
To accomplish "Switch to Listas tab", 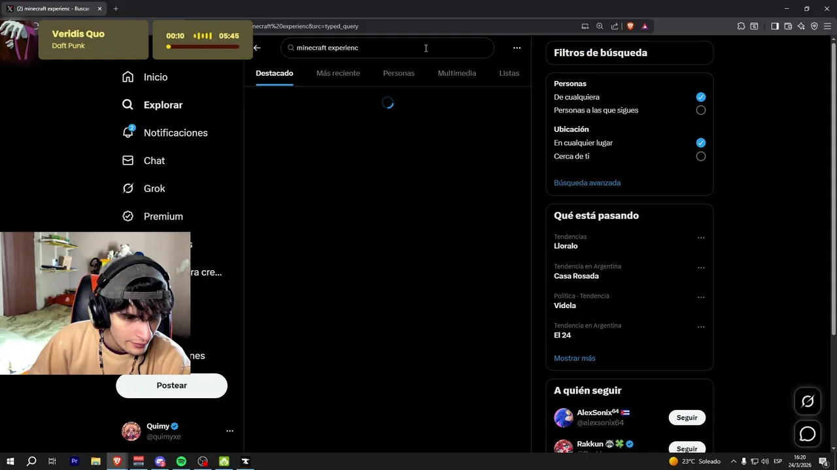I will coord(509,73).
